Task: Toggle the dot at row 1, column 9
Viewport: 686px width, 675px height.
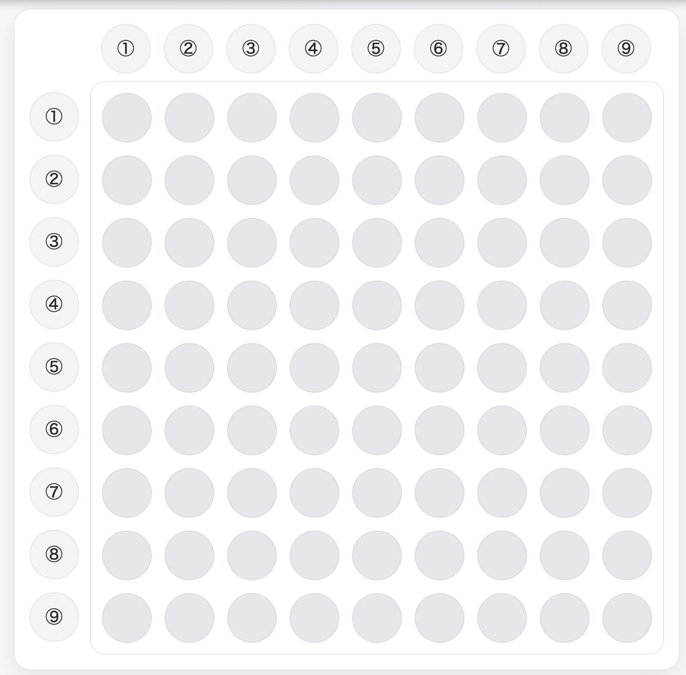Action: coord(627,118)
